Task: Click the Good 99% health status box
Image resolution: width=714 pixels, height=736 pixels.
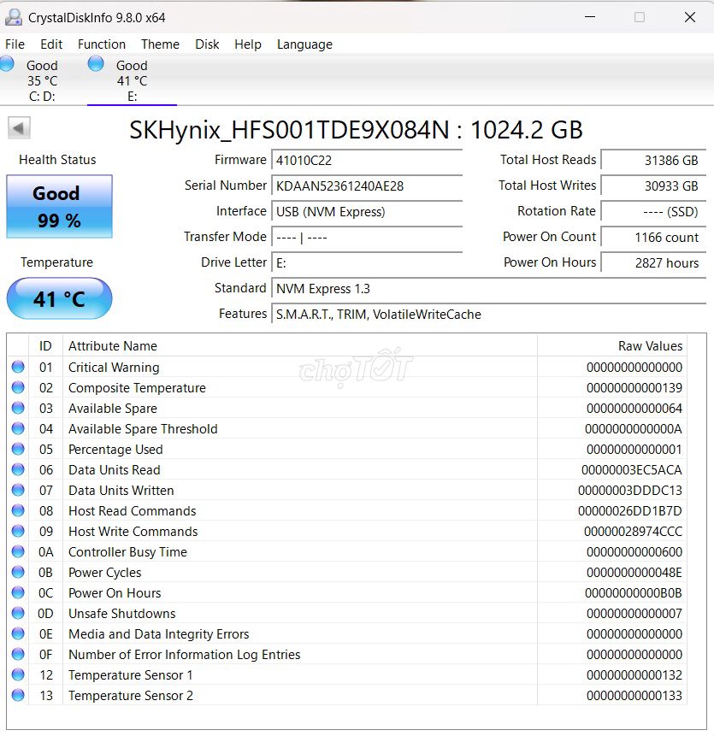Action: point(59,207)
